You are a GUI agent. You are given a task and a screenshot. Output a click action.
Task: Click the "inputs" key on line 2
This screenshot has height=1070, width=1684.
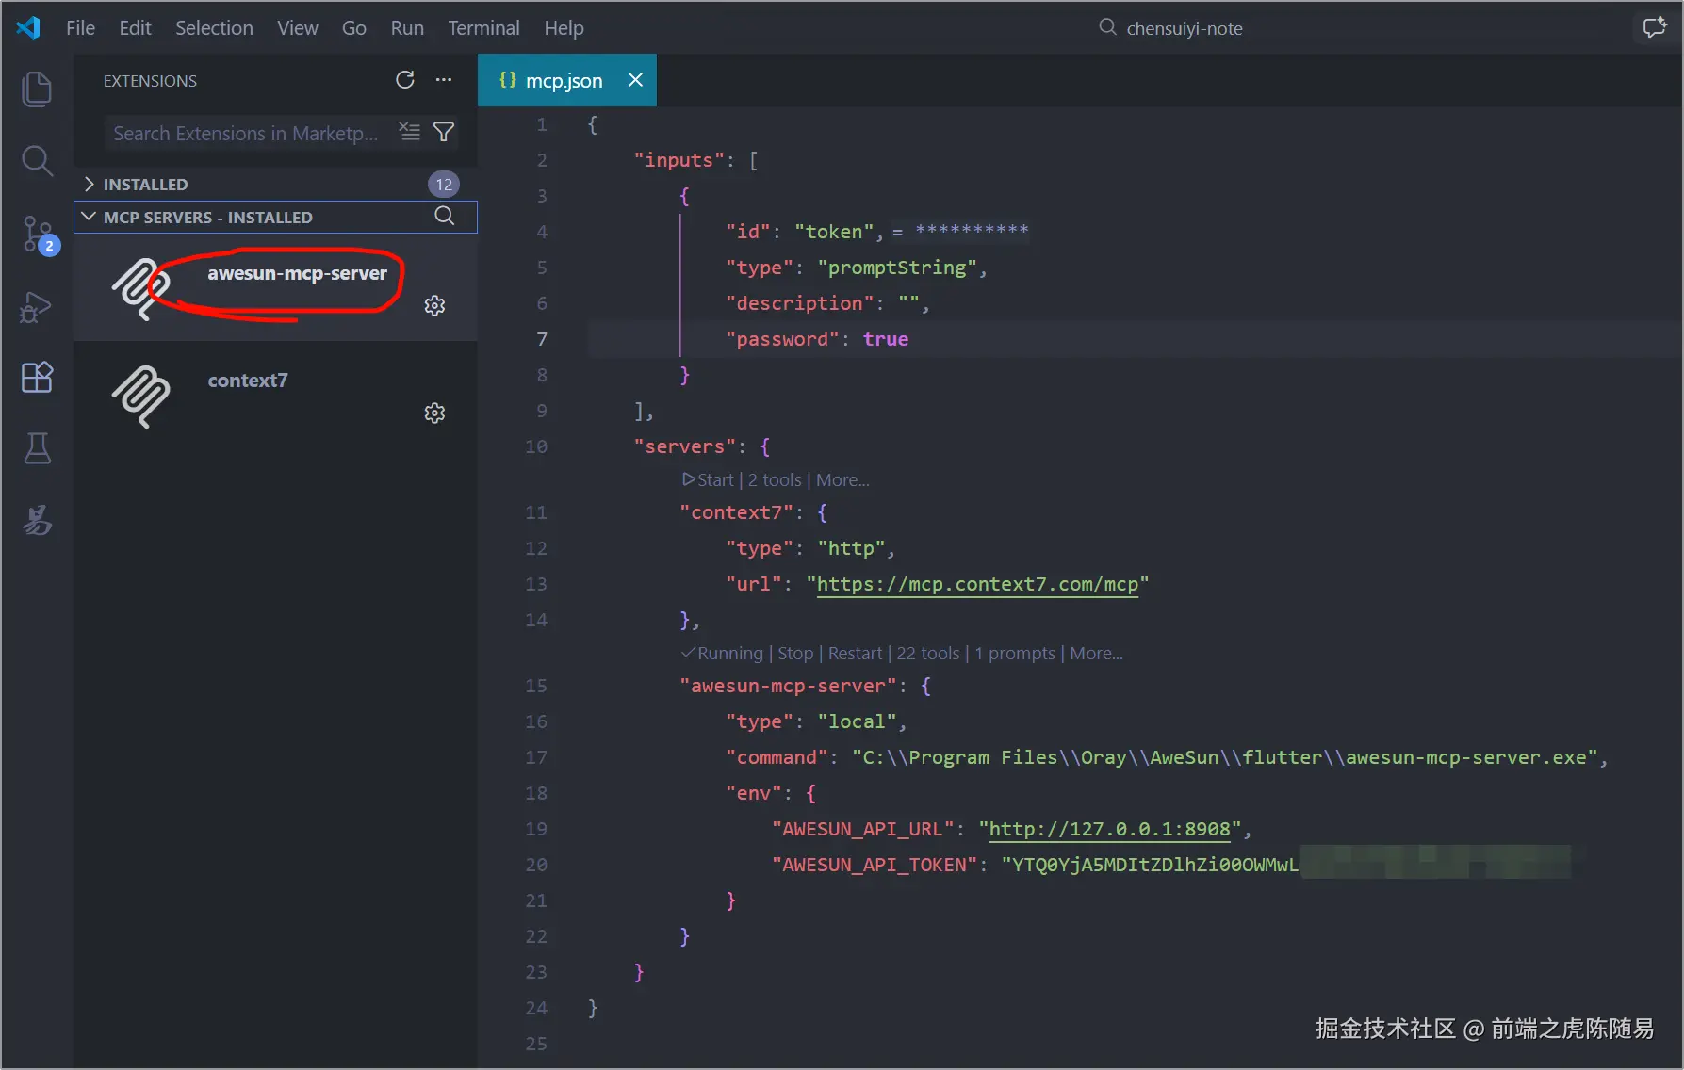pos(679,160)
